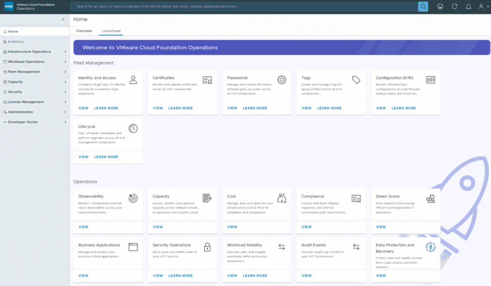The image size is (491, 286).
Task: Click the Tags label icon
Action: [x=356, y=80]
